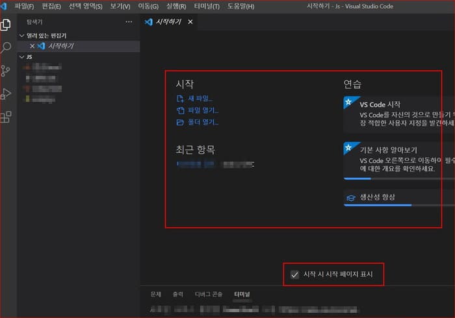The width and height of the screenshot is (455, 318).
Task: Open the 도움말(H) menu
Action: [241, 6]
